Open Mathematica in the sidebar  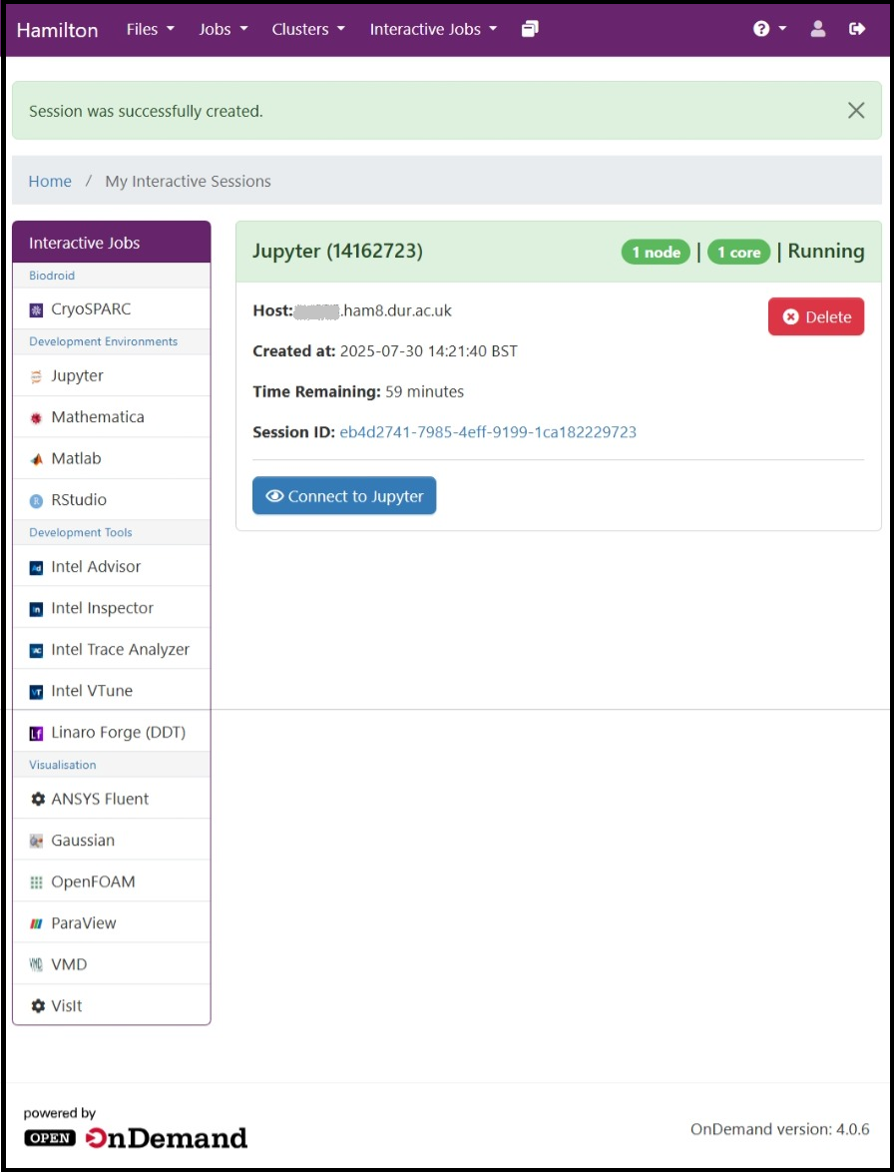pos(92,416)
